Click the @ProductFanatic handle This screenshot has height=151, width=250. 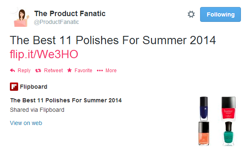click(56, 22)
